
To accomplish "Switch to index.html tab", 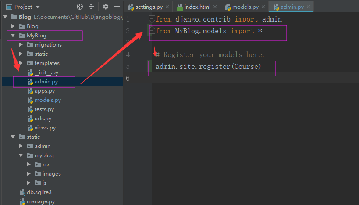I will coord(193,7).
